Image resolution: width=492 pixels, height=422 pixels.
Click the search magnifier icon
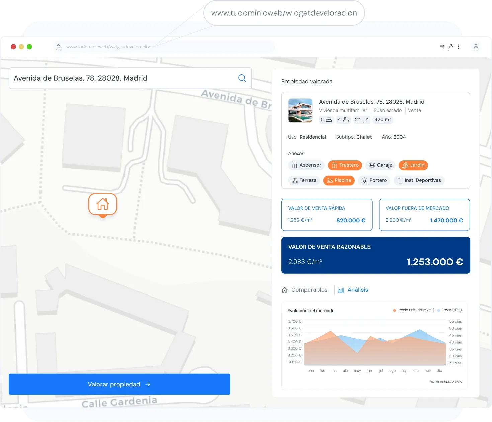(242, 78)
